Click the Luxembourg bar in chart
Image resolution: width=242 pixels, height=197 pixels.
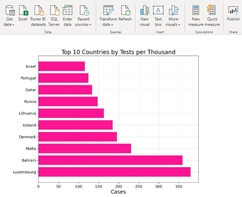114,172
